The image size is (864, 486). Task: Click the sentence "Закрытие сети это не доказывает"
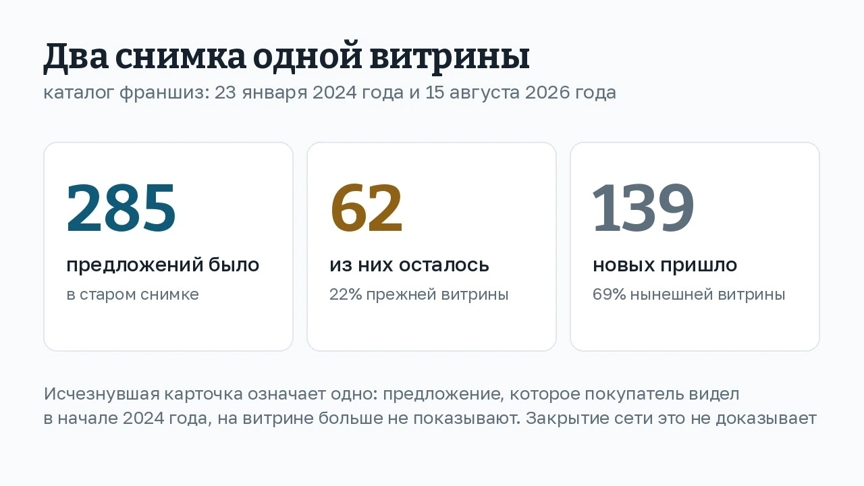(x=672, y=419)
